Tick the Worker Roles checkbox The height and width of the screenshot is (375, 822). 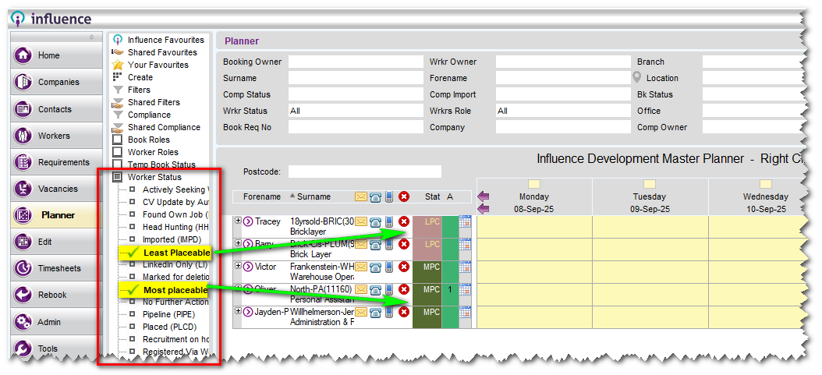coord(118,152)
